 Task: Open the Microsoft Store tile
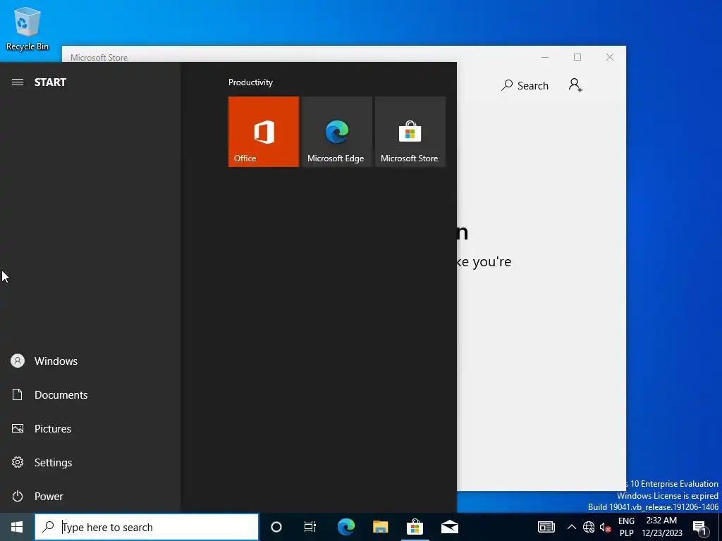click(x=410, y=132)
